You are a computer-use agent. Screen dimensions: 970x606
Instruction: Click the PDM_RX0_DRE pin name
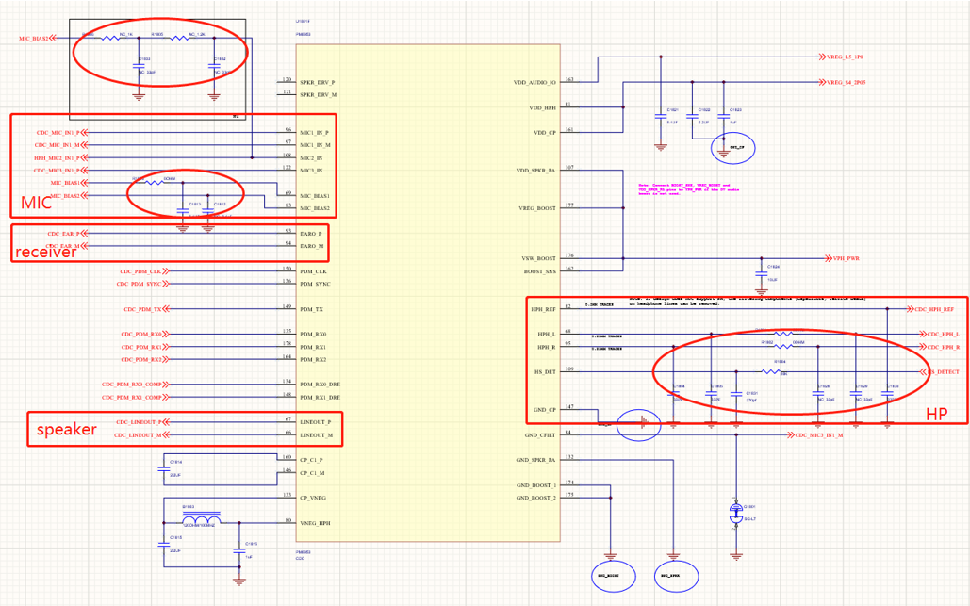click(320, 385)
